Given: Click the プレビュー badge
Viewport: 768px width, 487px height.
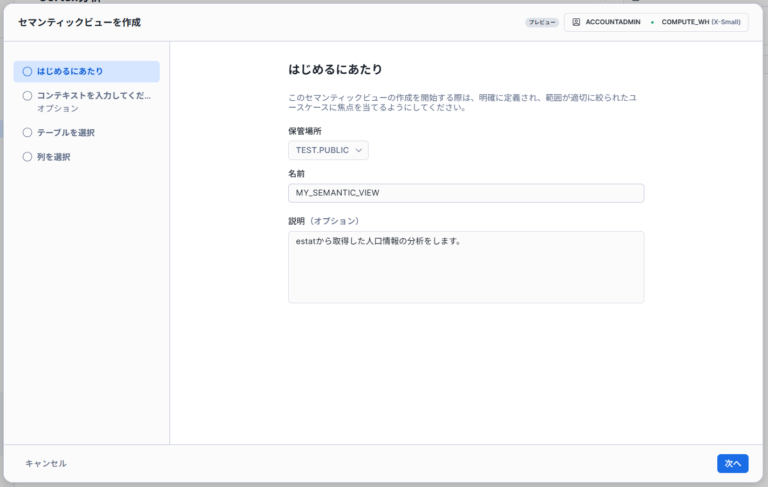Looking at the screenshot, I should pos(542,22).
